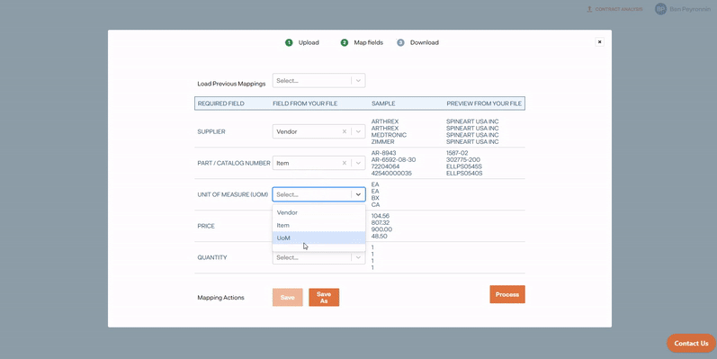
Task: Click the FIELD FROM YOUR FILE header
Action: [x=305, y=103]
